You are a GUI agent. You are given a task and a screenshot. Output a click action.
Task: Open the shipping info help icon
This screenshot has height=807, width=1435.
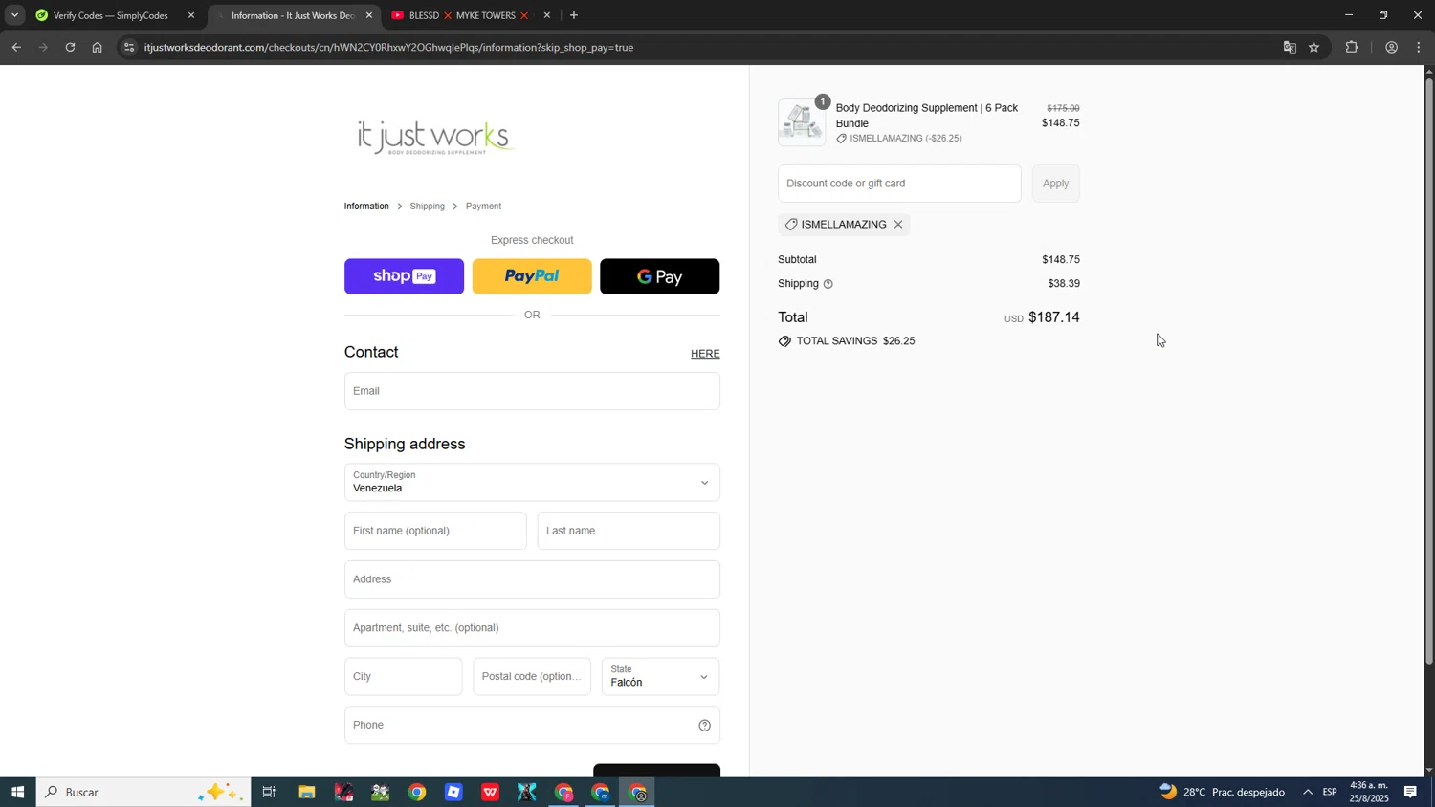[828, 284]
